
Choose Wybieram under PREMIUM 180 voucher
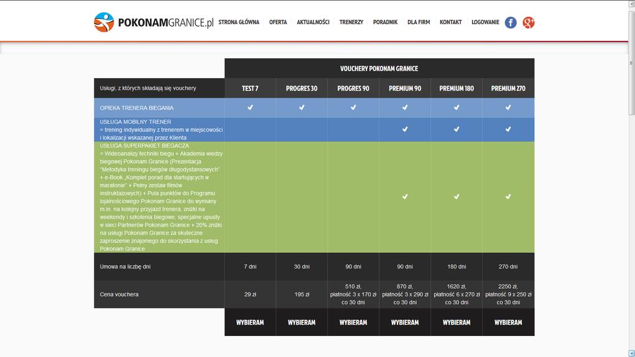coord(456,322)
